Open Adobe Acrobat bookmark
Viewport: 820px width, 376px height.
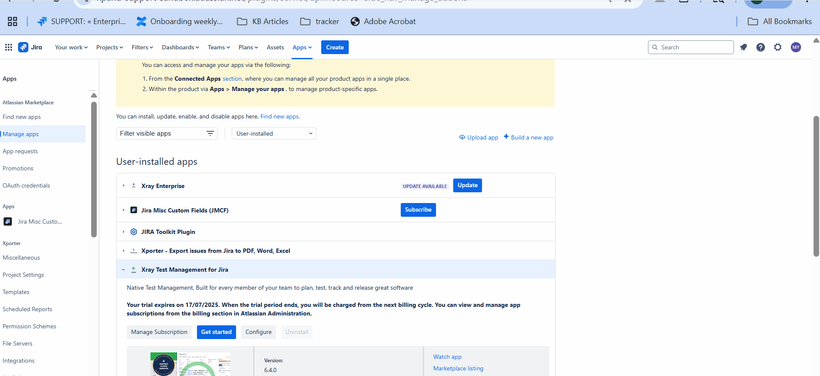[x=383, y=21]
